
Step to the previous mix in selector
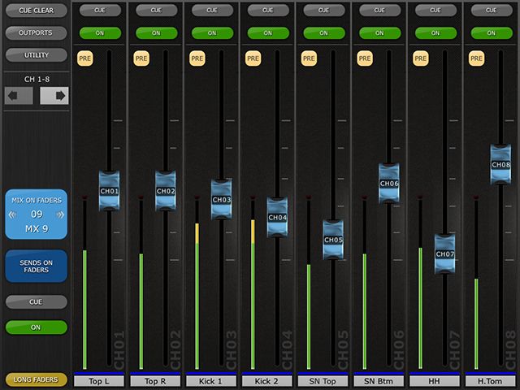tap(13, 215)
